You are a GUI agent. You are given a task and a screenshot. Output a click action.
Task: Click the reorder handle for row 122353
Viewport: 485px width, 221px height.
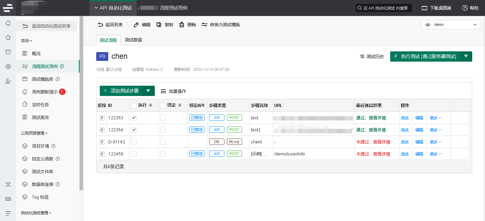[x=102, y=118]
